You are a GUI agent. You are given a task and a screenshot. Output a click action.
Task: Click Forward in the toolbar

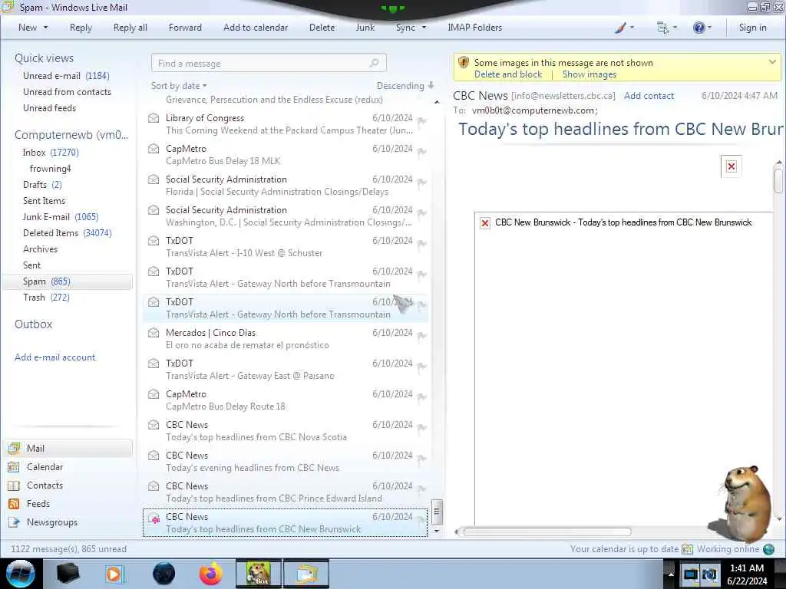point(185,28)
